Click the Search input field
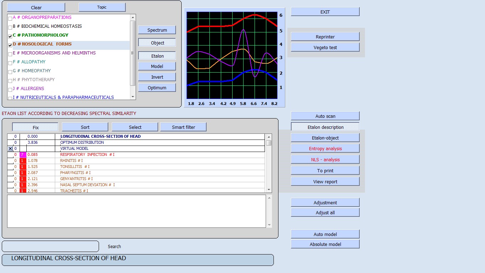The image size is (485, 273). [50, 246]
